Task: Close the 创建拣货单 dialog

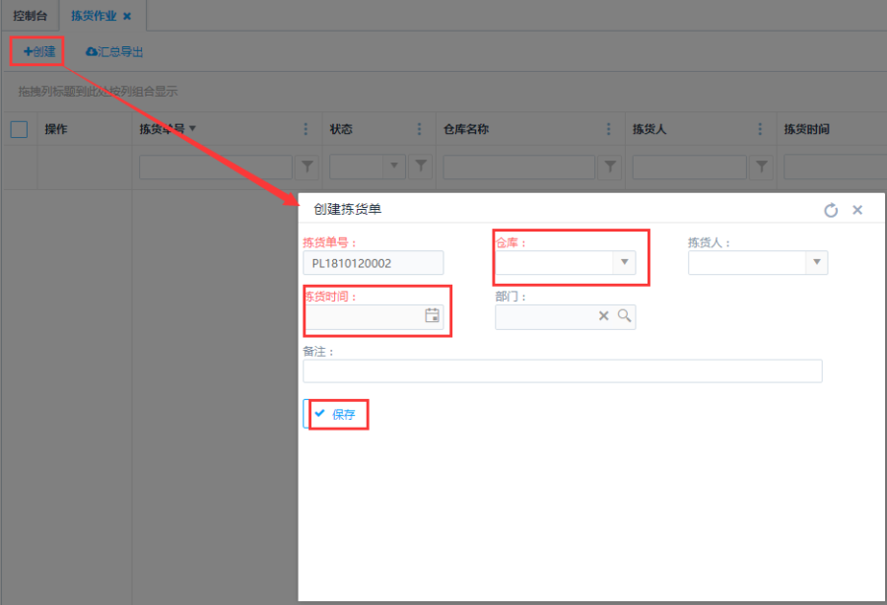Action: [x=857, y=210]
